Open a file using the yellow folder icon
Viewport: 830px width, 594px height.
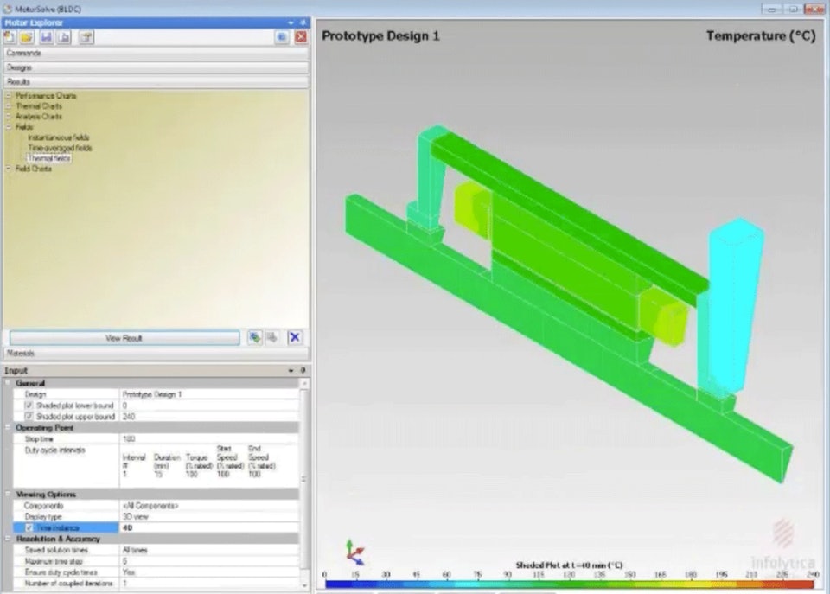(x=27, y=37)
